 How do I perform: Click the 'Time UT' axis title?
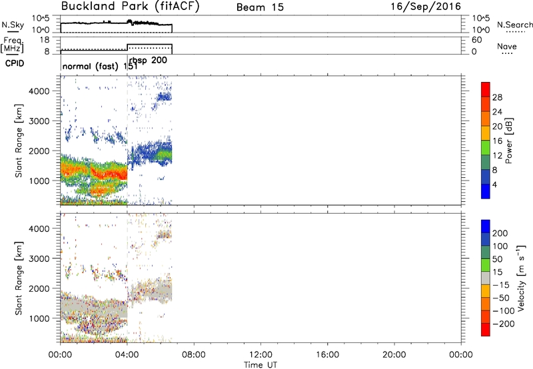(x=261, y=364)
